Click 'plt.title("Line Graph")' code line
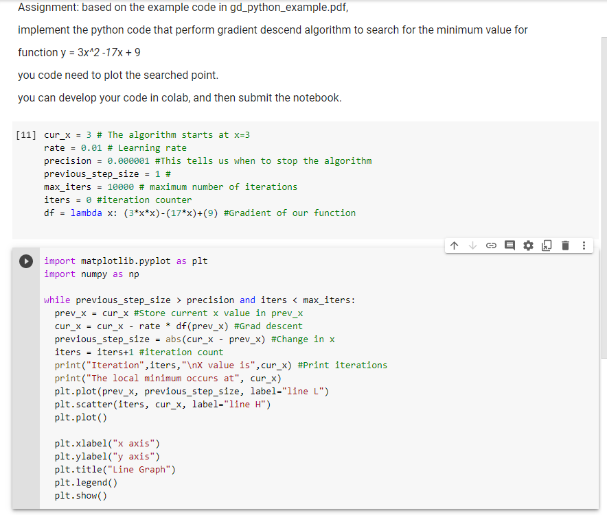 point(115,469)
